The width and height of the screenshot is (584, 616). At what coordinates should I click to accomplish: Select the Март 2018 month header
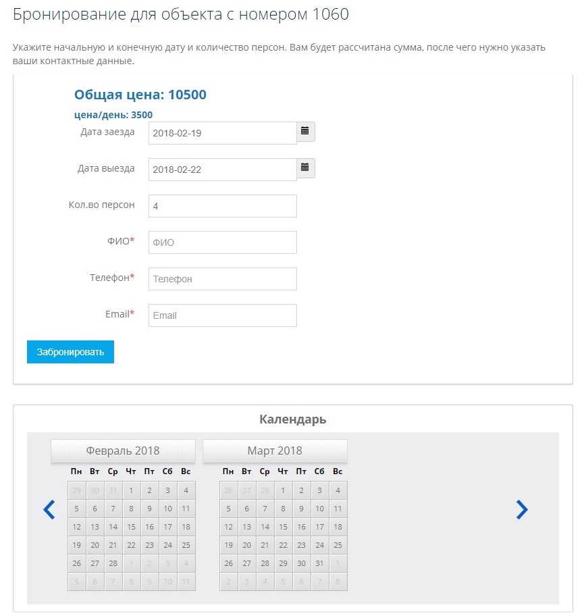point(275,451)
